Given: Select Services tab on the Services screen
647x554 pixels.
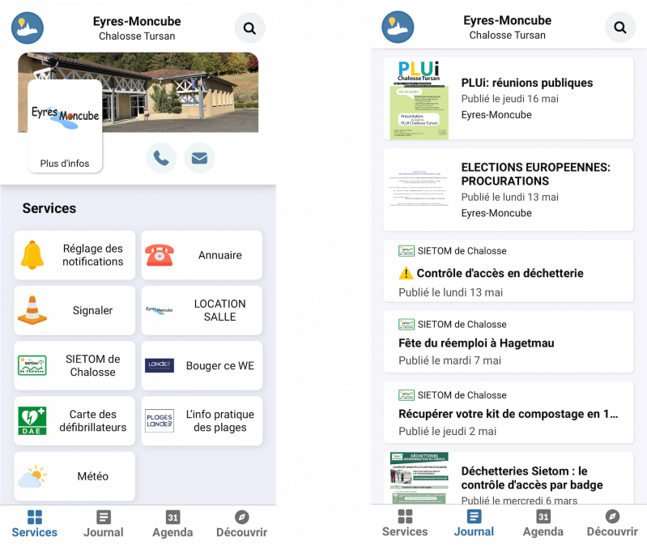Looking at the screenshot, I should pos(35,524).
